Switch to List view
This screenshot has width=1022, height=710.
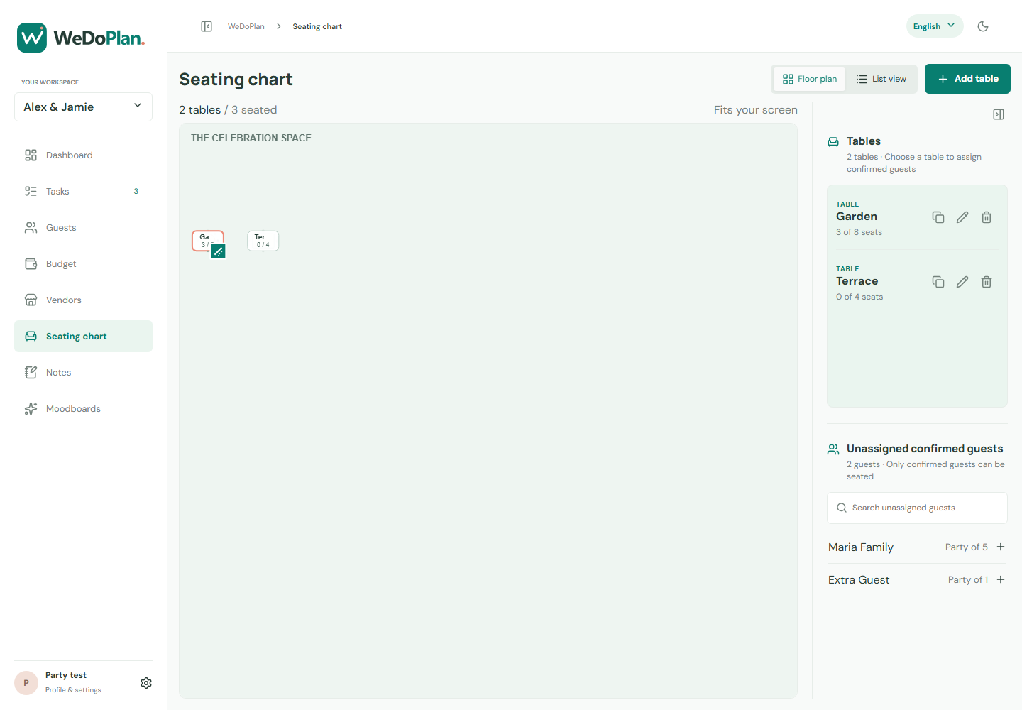click(881, 79)
